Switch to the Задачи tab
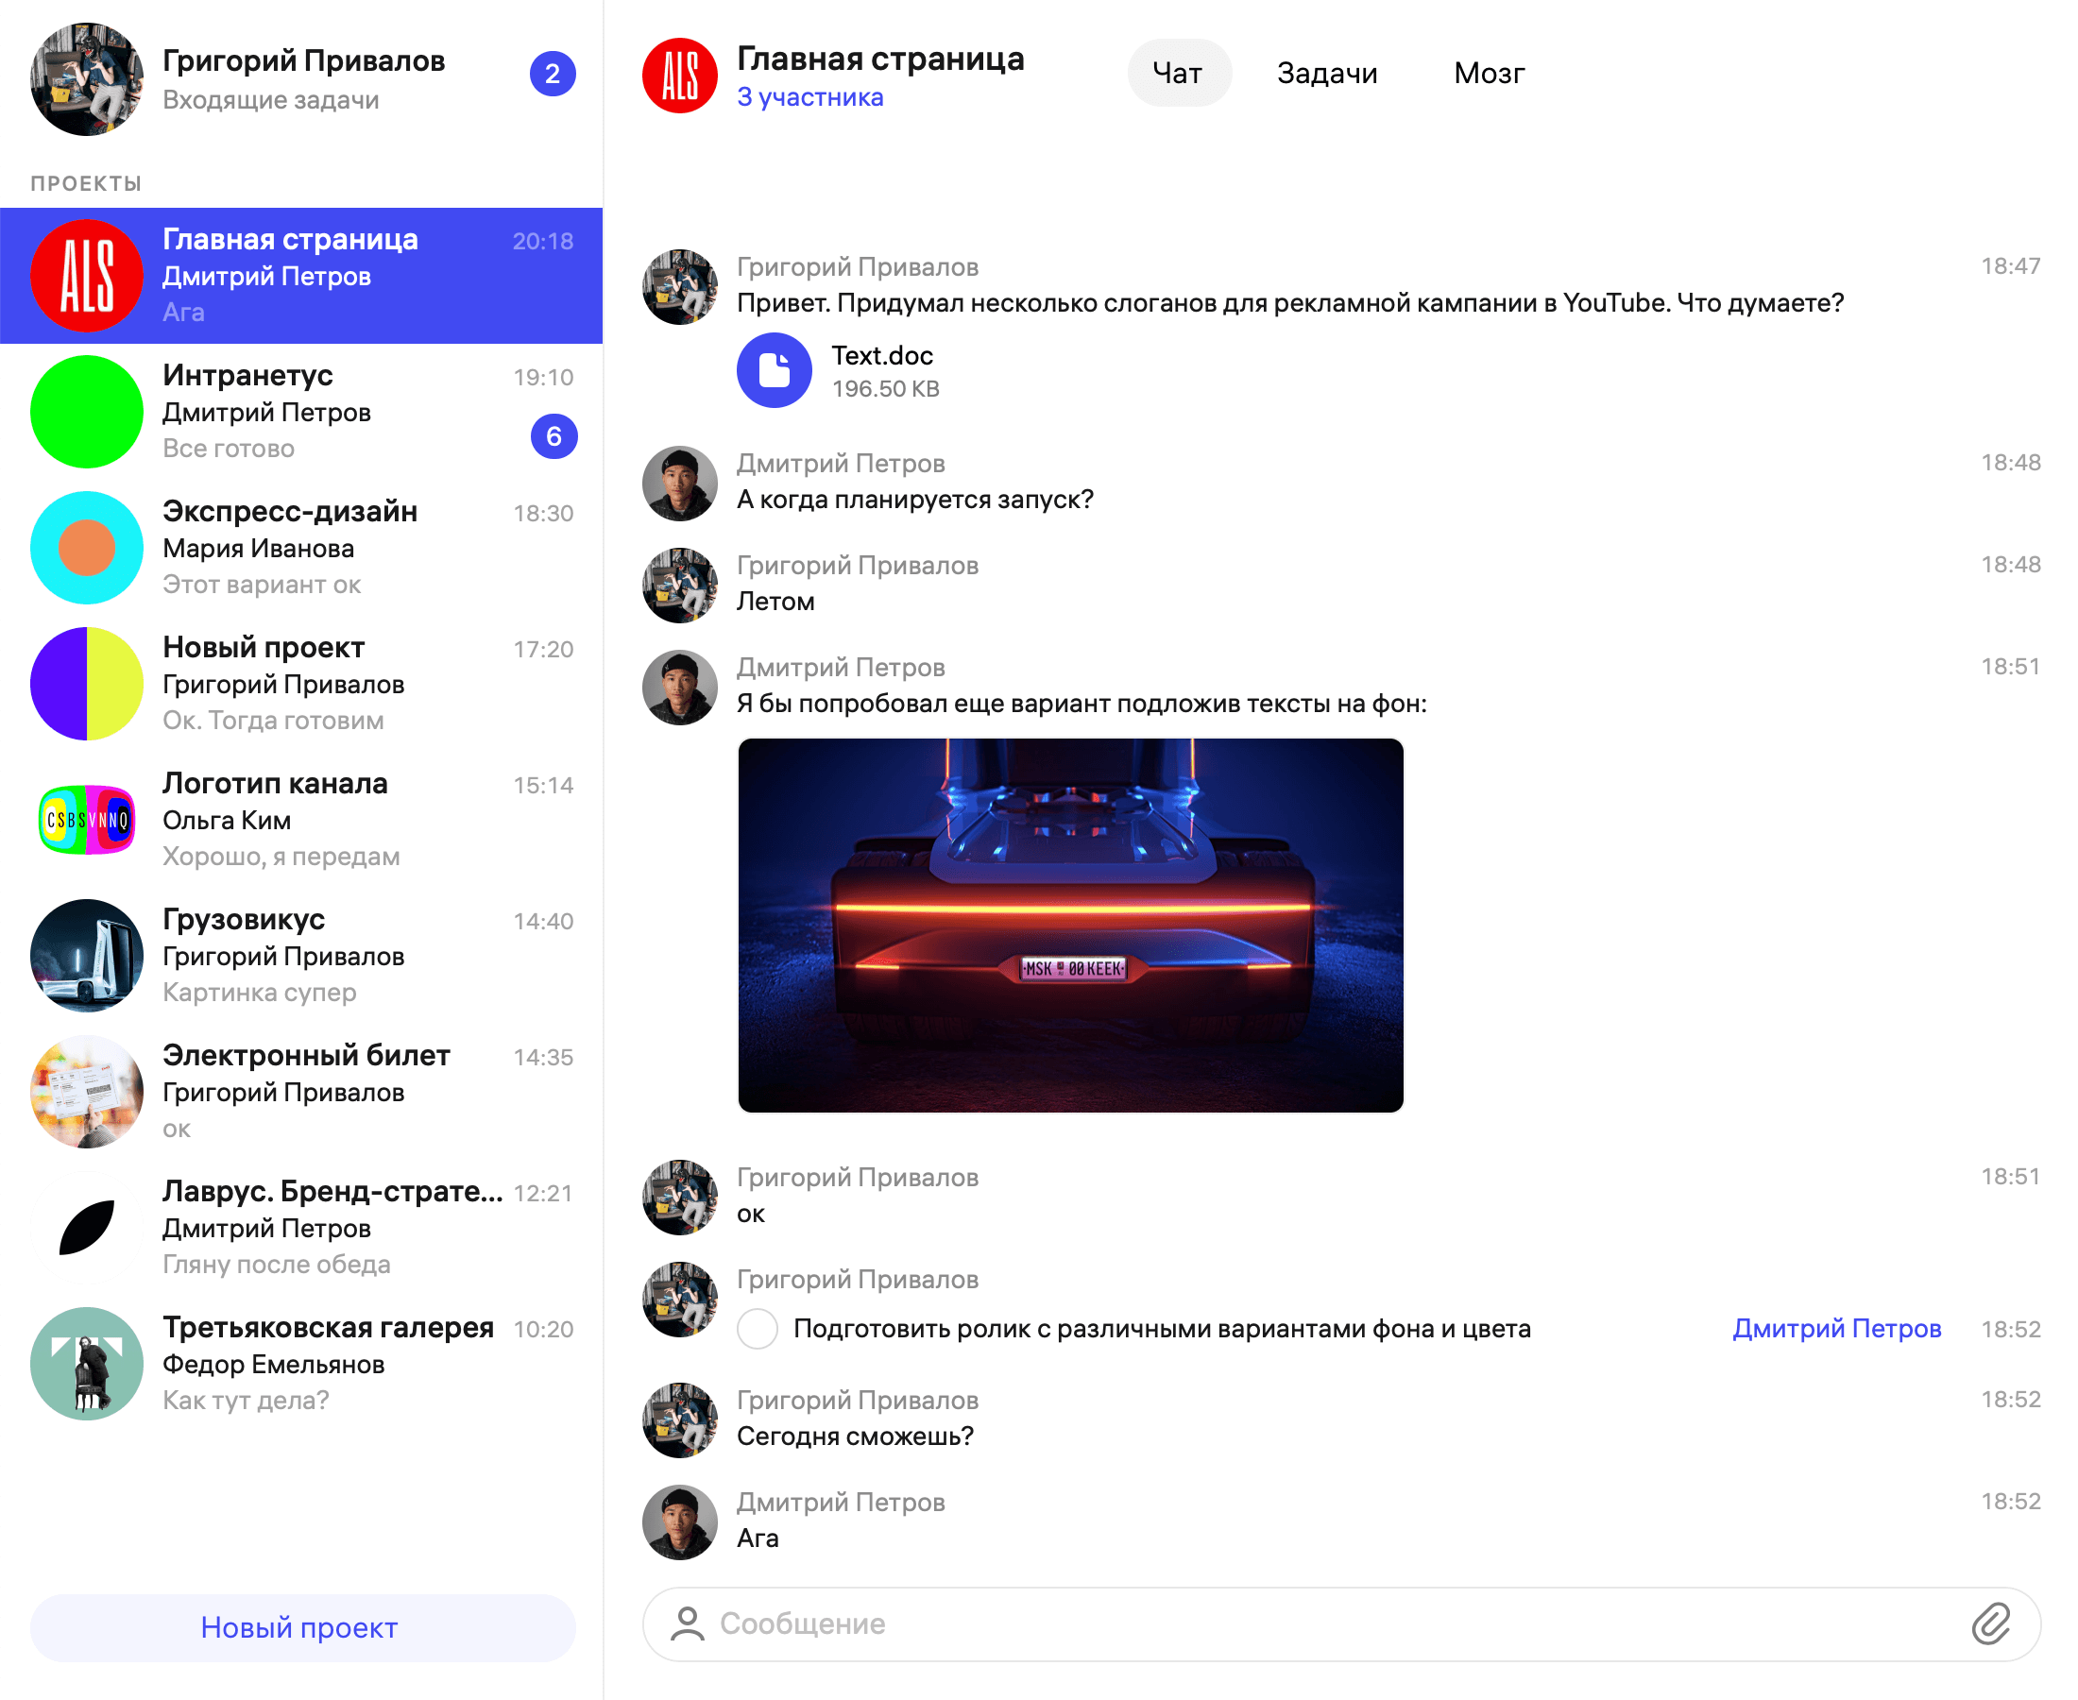 click(1326, 74)
